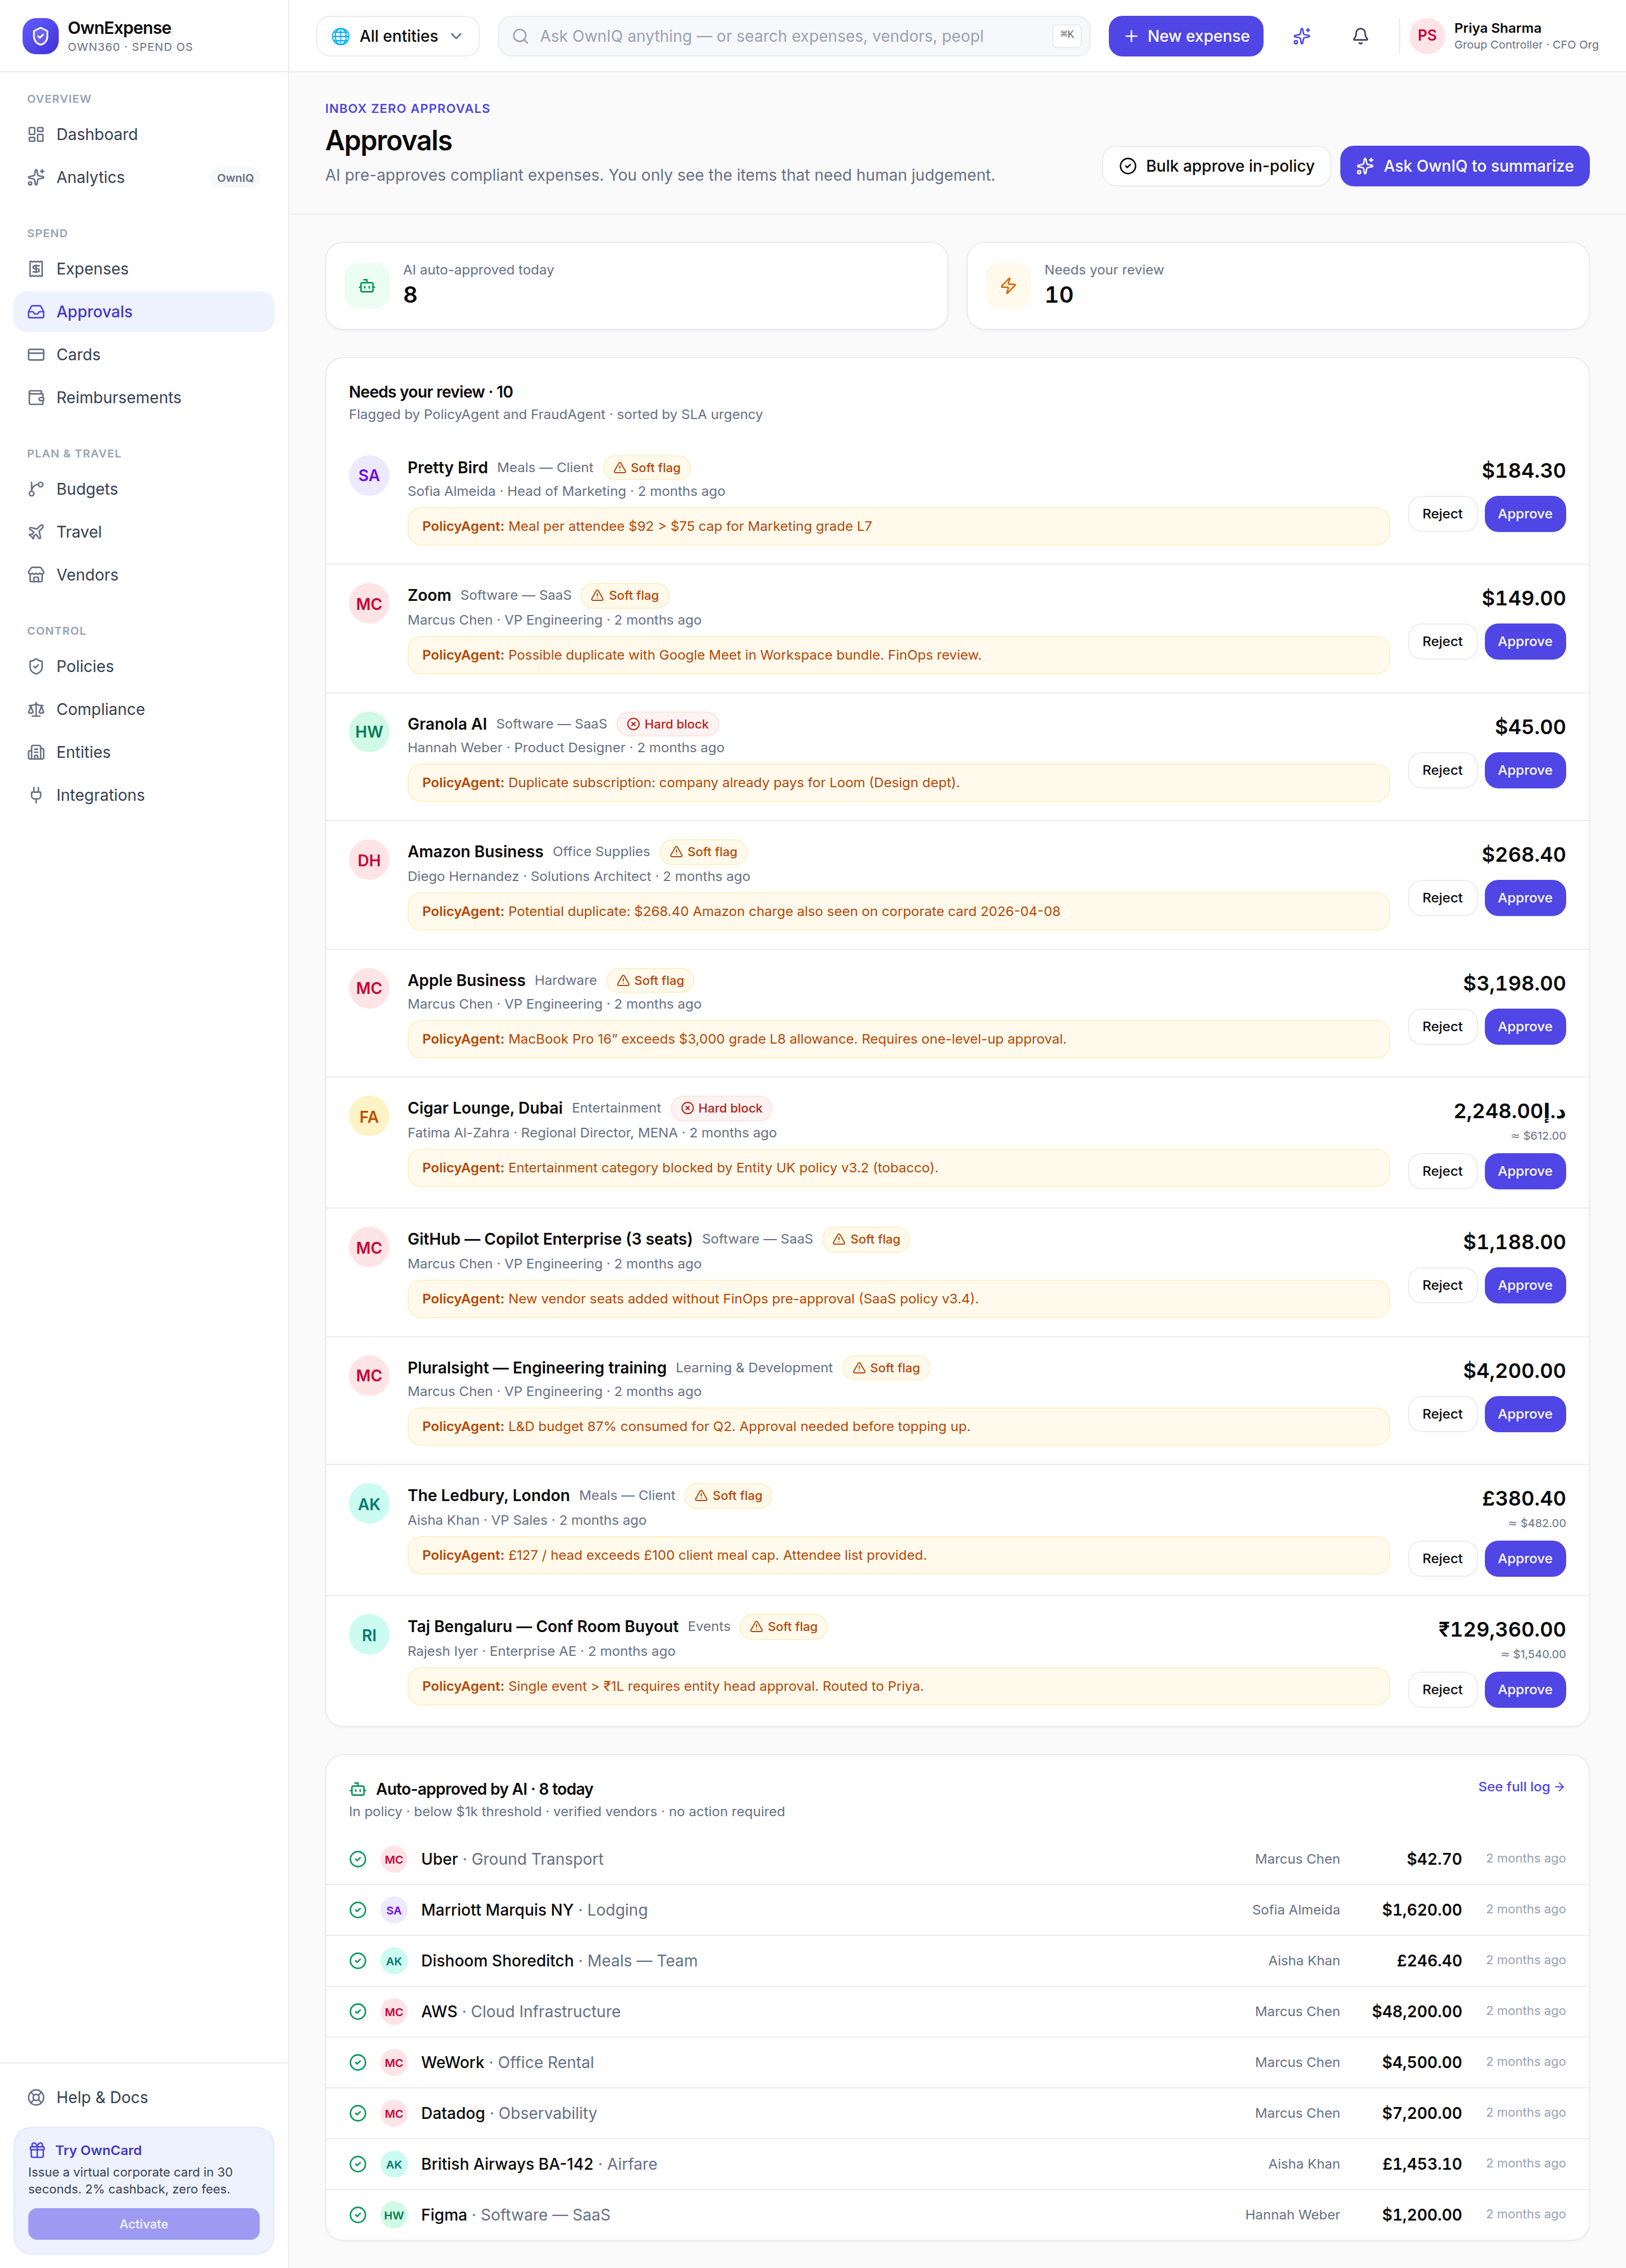Viewport: 1626px width, 2268px height.
Task: Click the Travel plane icon
Action: pyautogui.click(x=36, y=532)
